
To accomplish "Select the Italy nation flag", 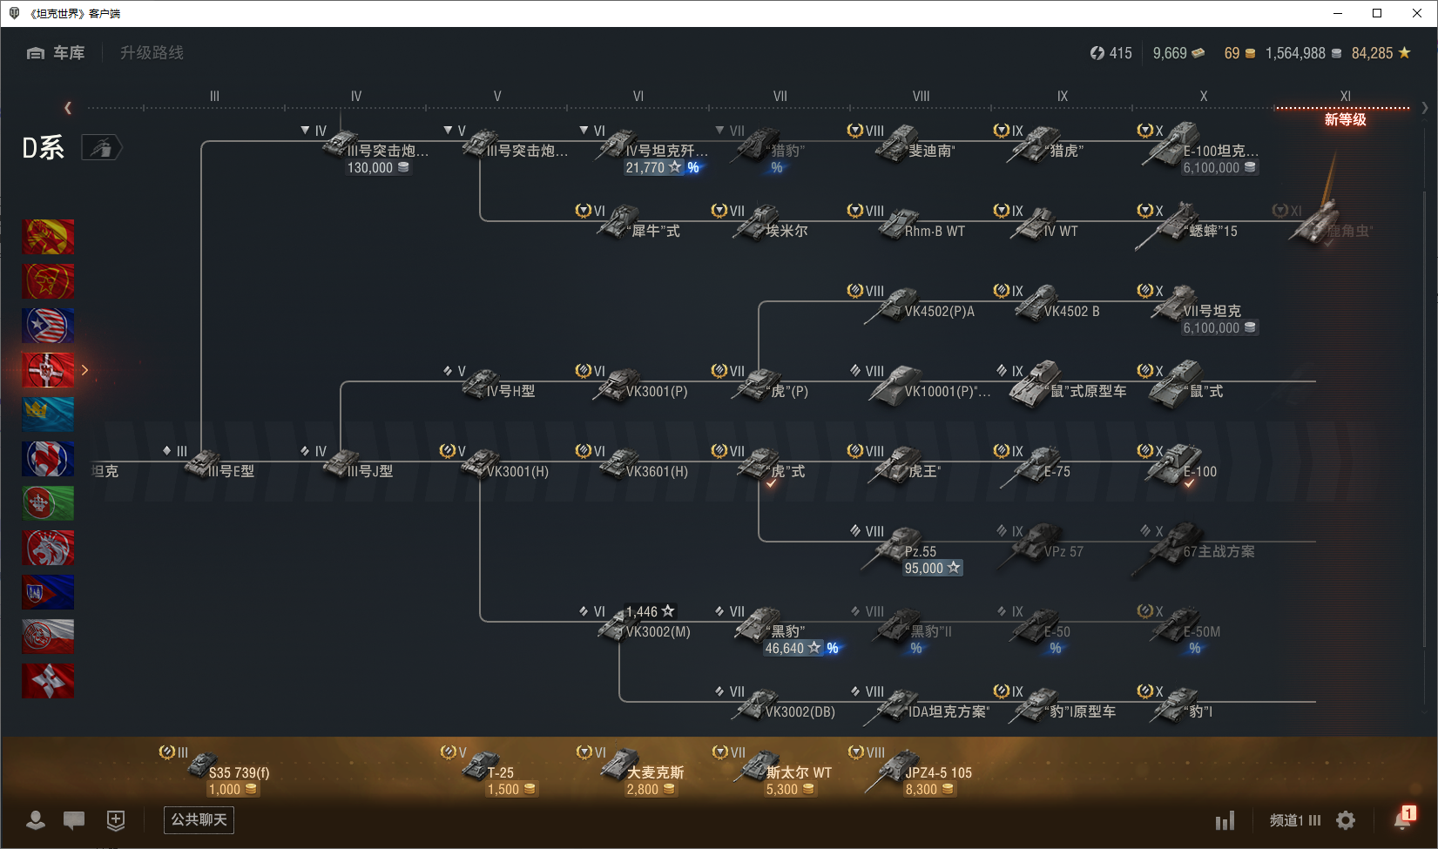I will click(x=48, y=503).
